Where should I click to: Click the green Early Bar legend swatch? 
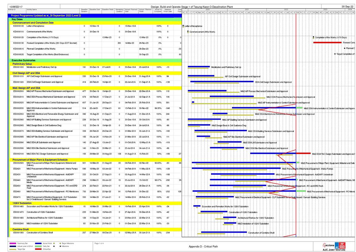(39, 246)
